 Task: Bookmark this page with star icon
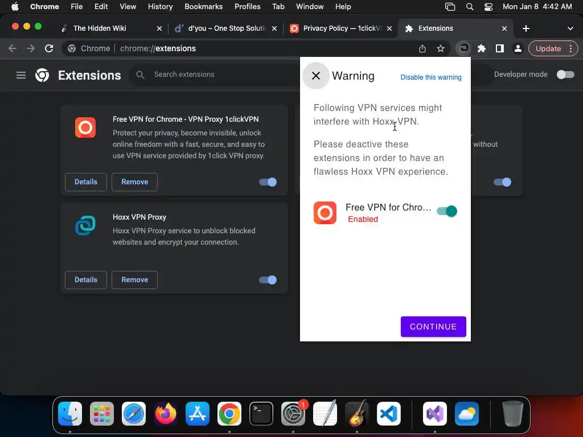(x=441, y=48)
